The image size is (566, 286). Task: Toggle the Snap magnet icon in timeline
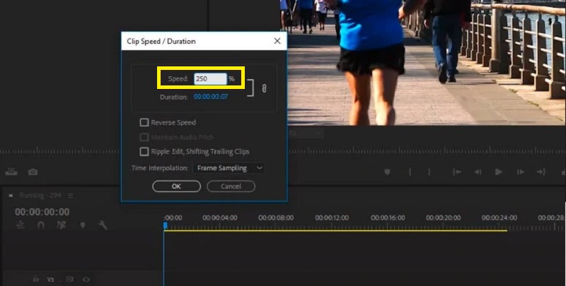tap(41, 225)
